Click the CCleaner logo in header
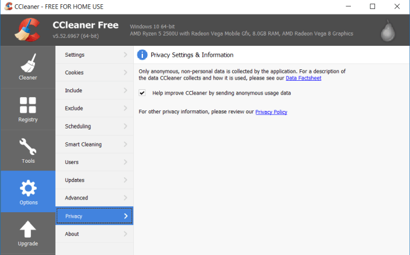Viewport: 410px width, 255px height. tap(28, 30)
